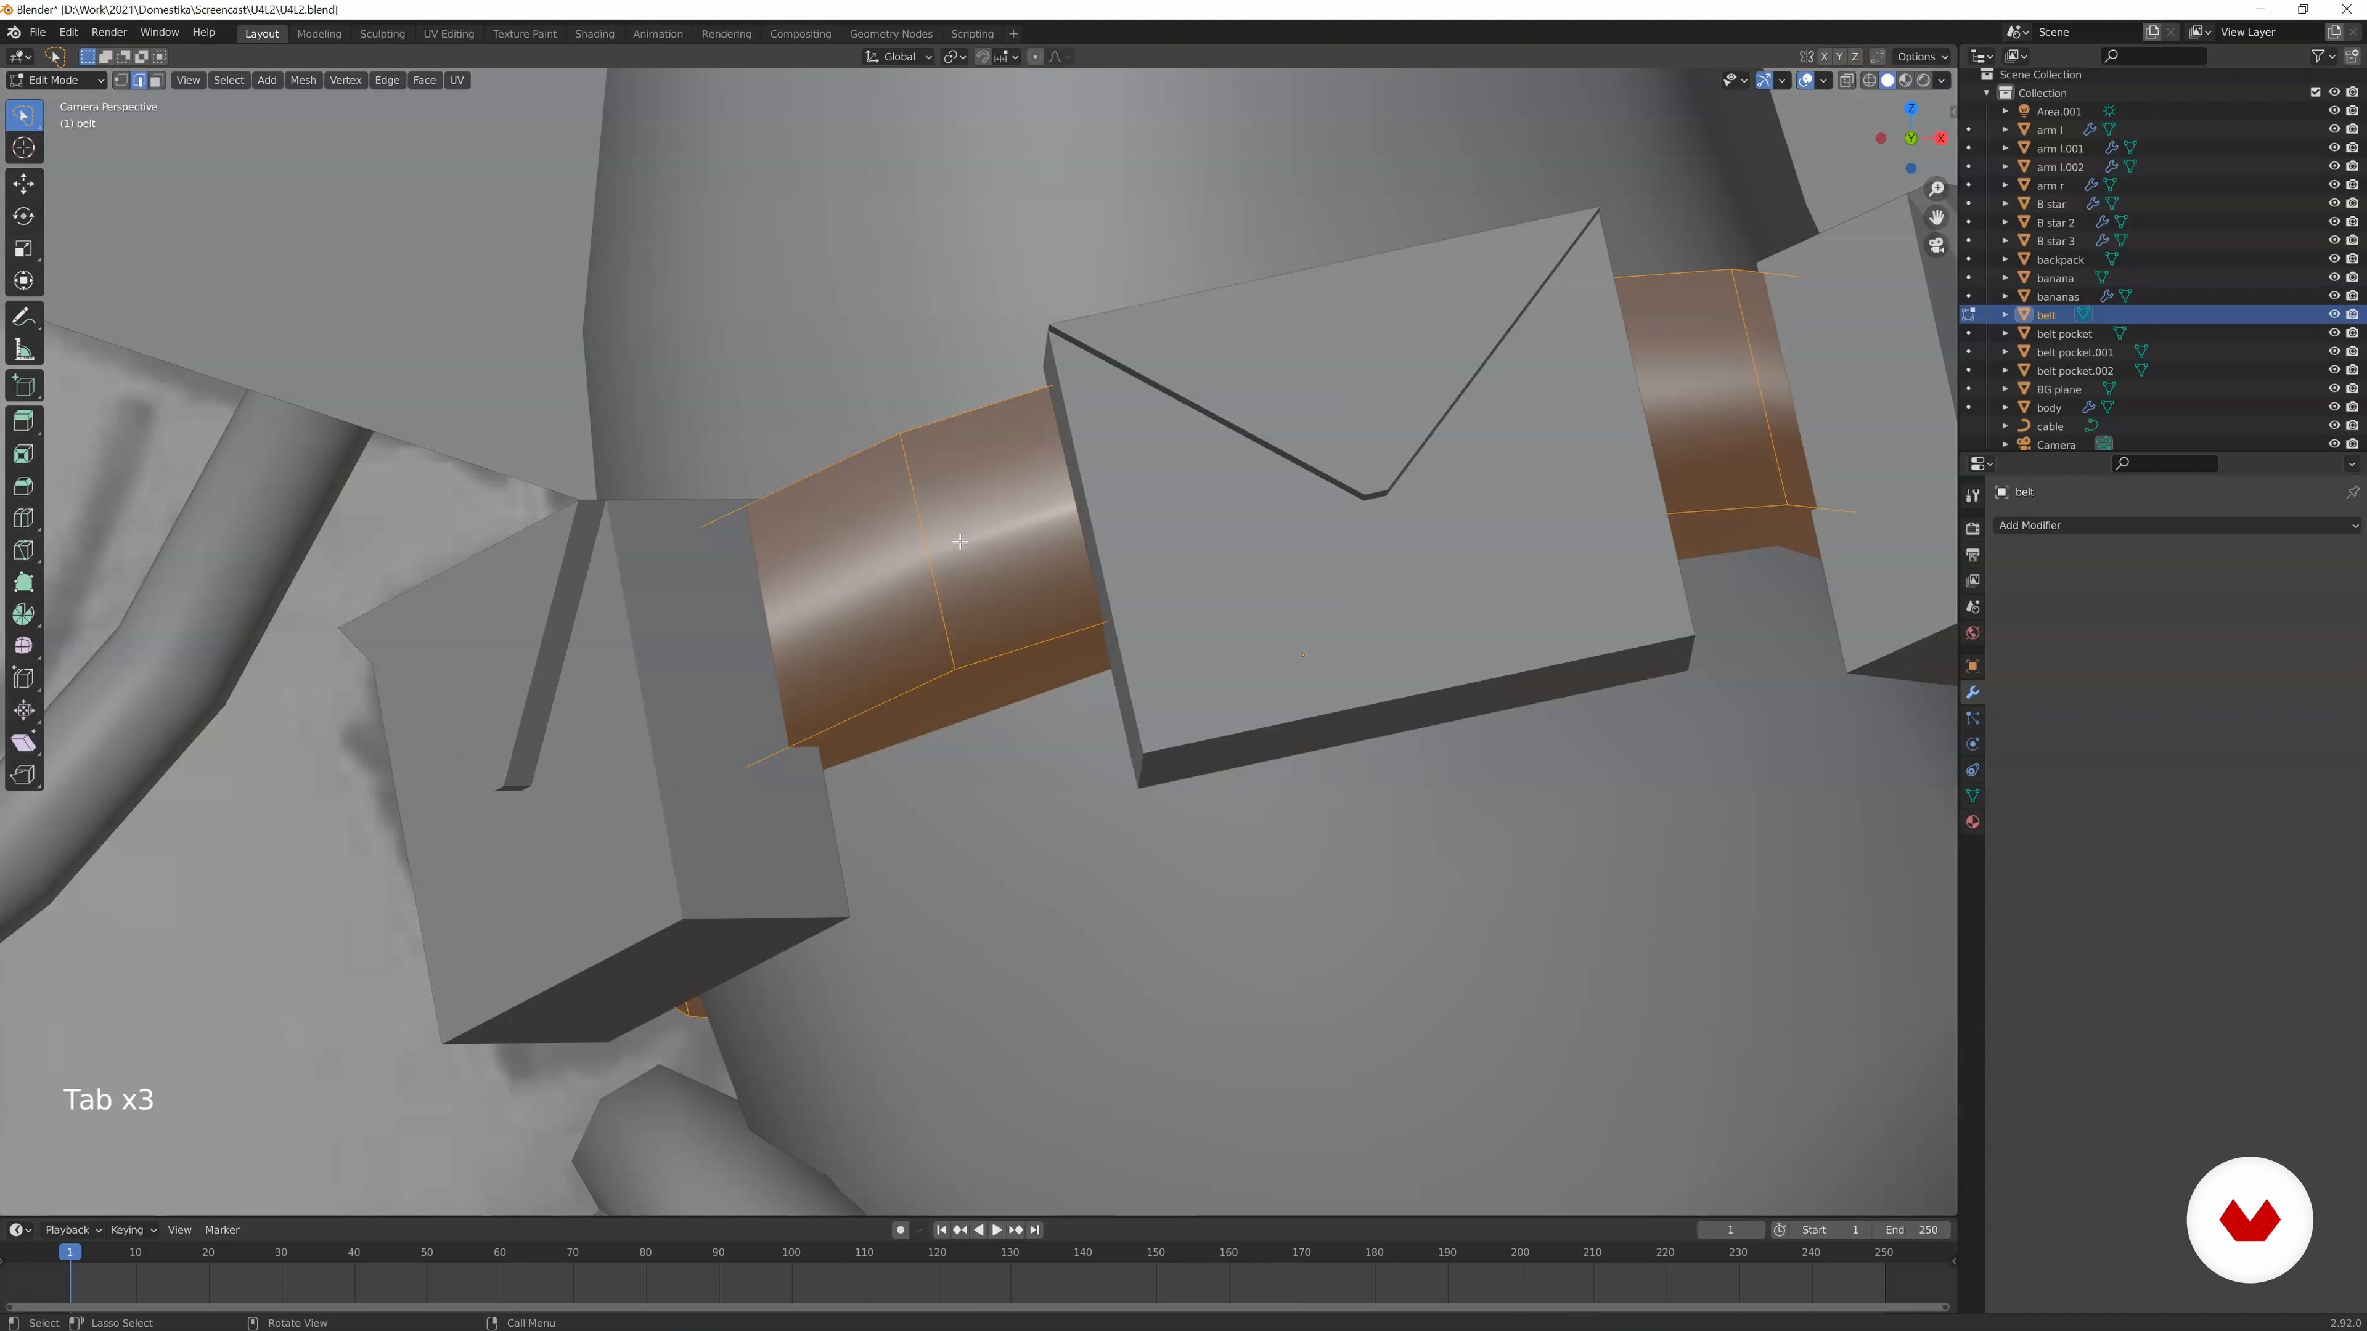
Task: Open the Global transform orientation dropdown
Action: [897, 57]
